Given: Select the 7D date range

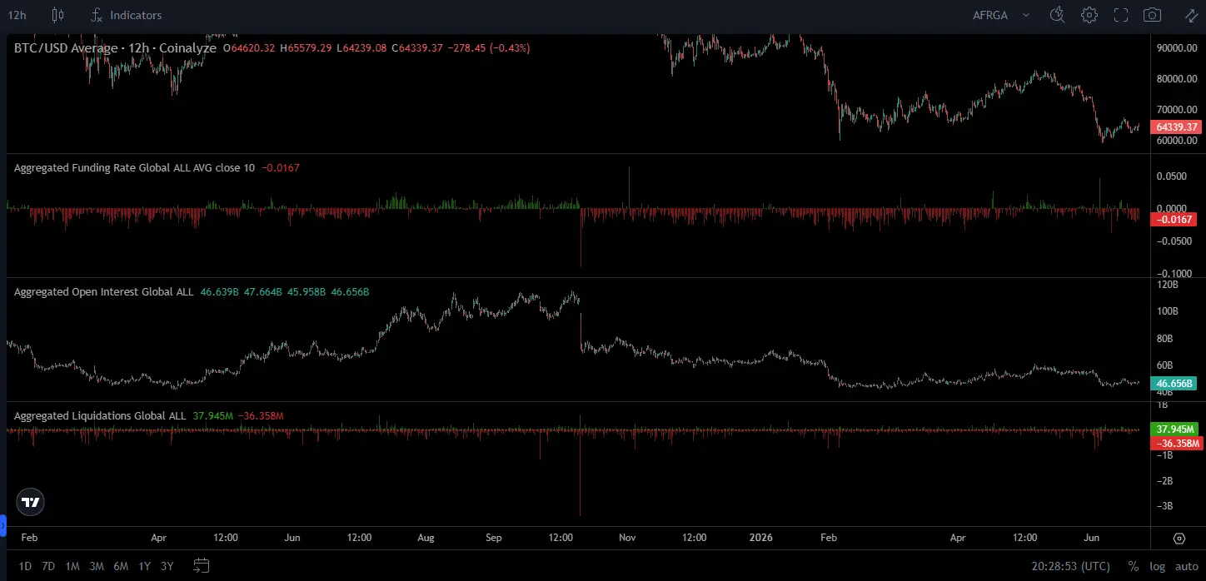Looking at the screenshot, I should (x=48, y=566).
